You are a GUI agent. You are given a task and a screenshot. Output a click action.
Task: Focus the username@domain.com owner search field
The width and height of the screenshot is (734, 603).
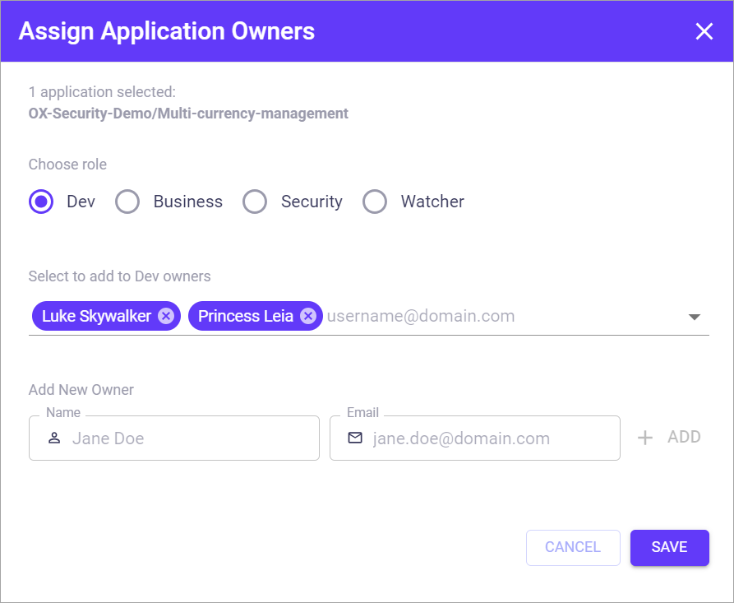tap(493, 316)
